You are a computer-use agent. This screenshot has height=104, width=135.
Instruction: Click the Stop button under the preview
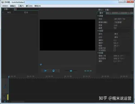53,71
